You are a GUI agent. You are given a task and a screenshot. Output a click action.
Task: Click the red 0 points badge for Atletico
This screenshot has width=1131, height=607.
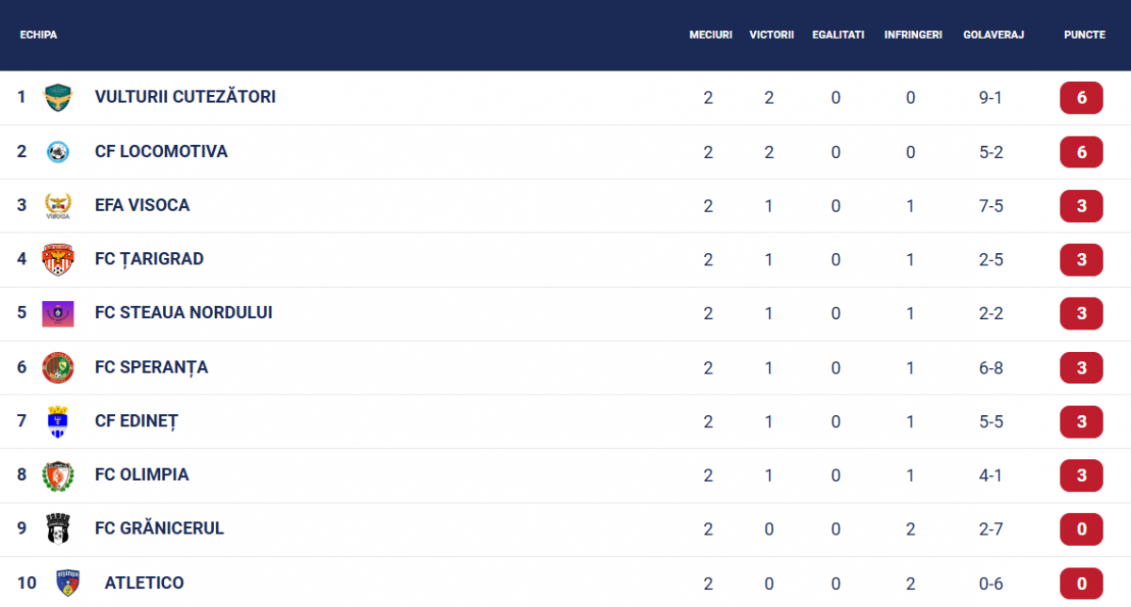pyautogui.click(x=1081, y=583)
